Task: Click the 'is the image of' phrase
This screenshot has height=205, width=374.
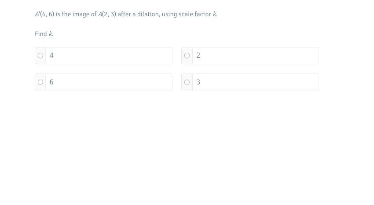Action: 76,15
